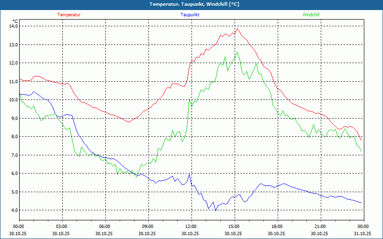Image resolution: width=383 pixels, height=239 pixels.
Task: Click the blue dew point curve's lowest point
Action: click(215, 210)
